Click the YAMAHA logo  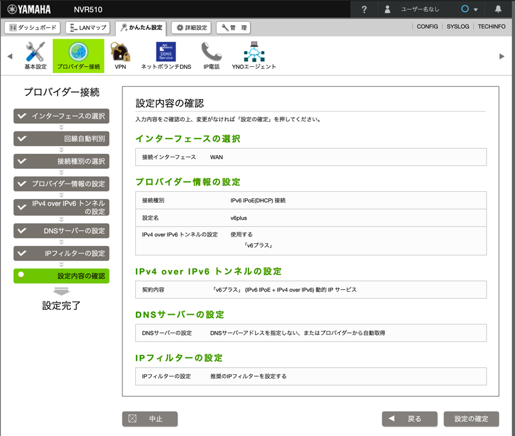pos(29,9)
